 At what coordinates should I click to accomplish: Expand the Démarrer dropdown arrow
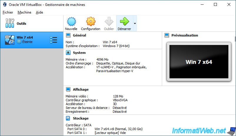pyautogui.click(x=135, y=23)
